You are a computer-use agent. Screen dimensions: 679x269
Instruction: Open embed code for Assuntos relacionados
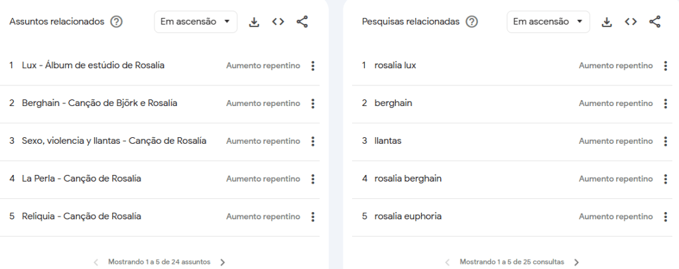tap(278, 22)
